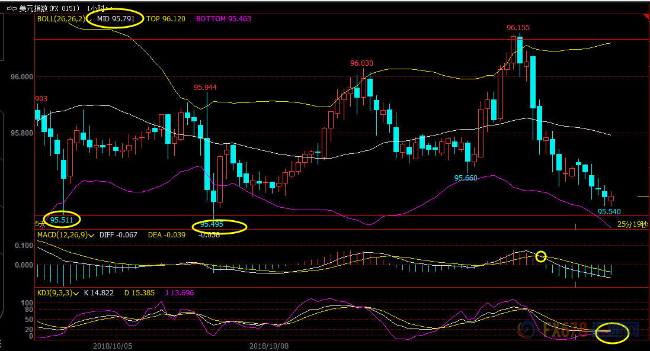Click the J 13.696 readout
This screenshot has height=351, width=650.
[x=180, y=292]
